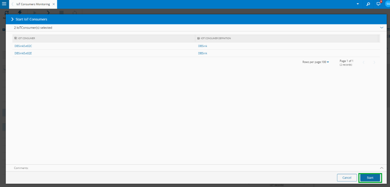Click the Cancel button
The width and height of the screenshot is (390, 187).
[347, 178]
